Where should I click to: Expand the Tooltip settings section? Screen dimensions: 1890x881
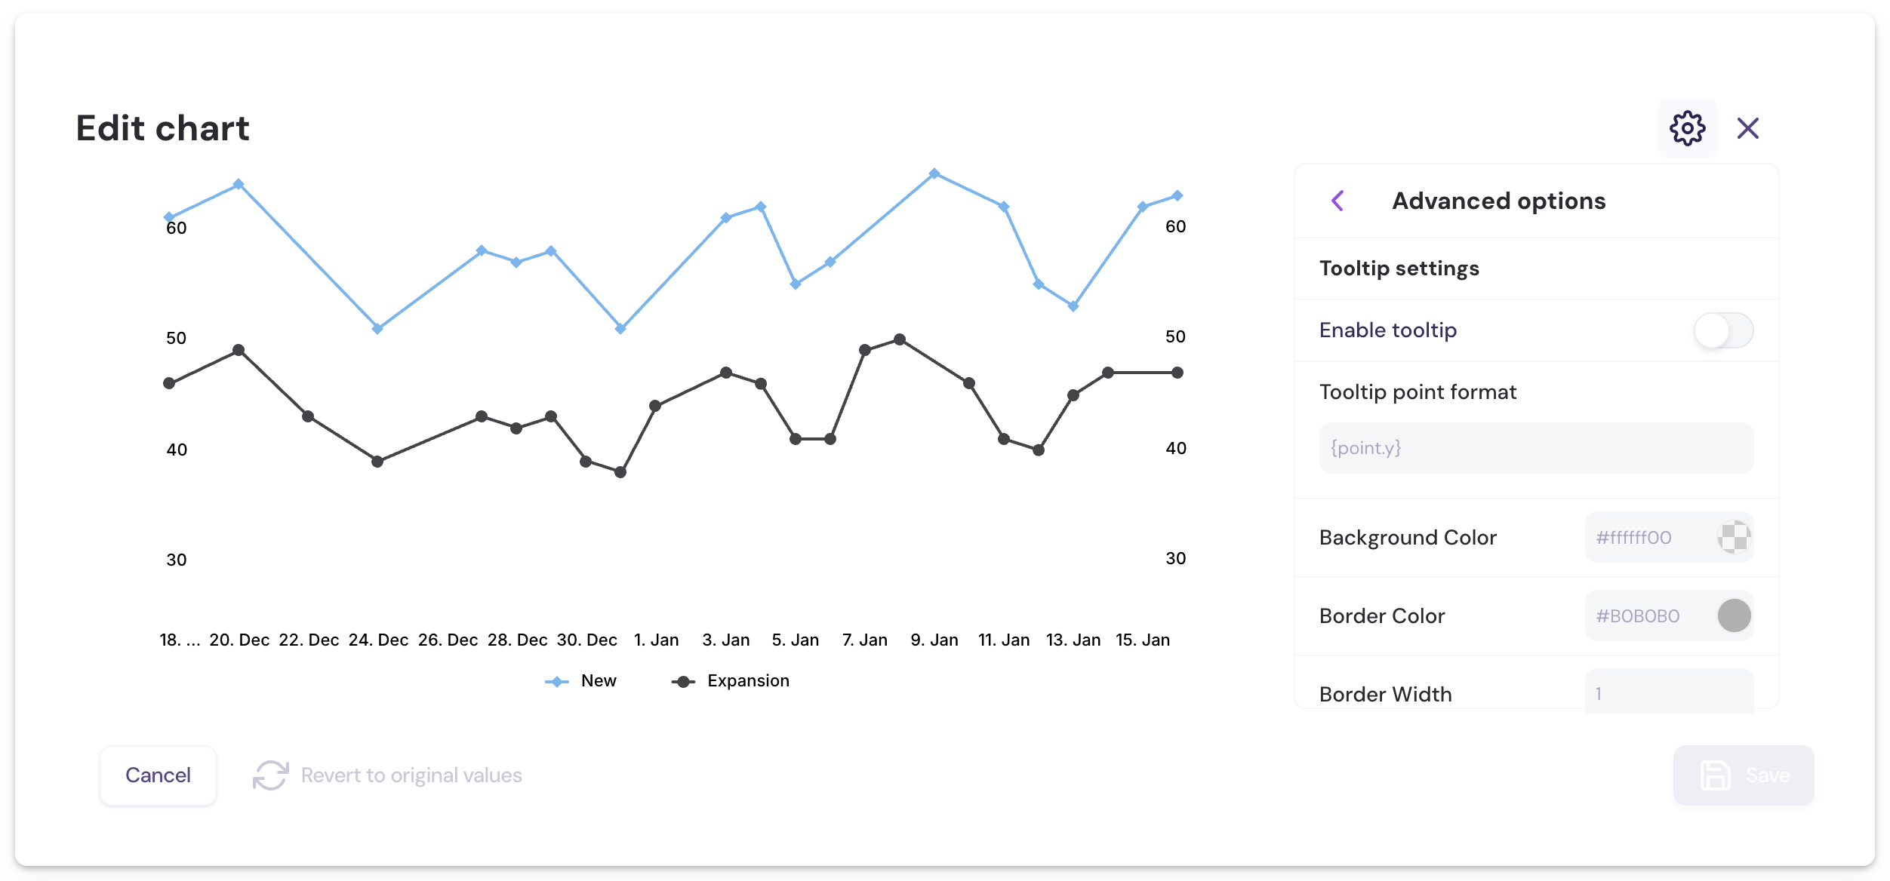tap(1399, 268)
